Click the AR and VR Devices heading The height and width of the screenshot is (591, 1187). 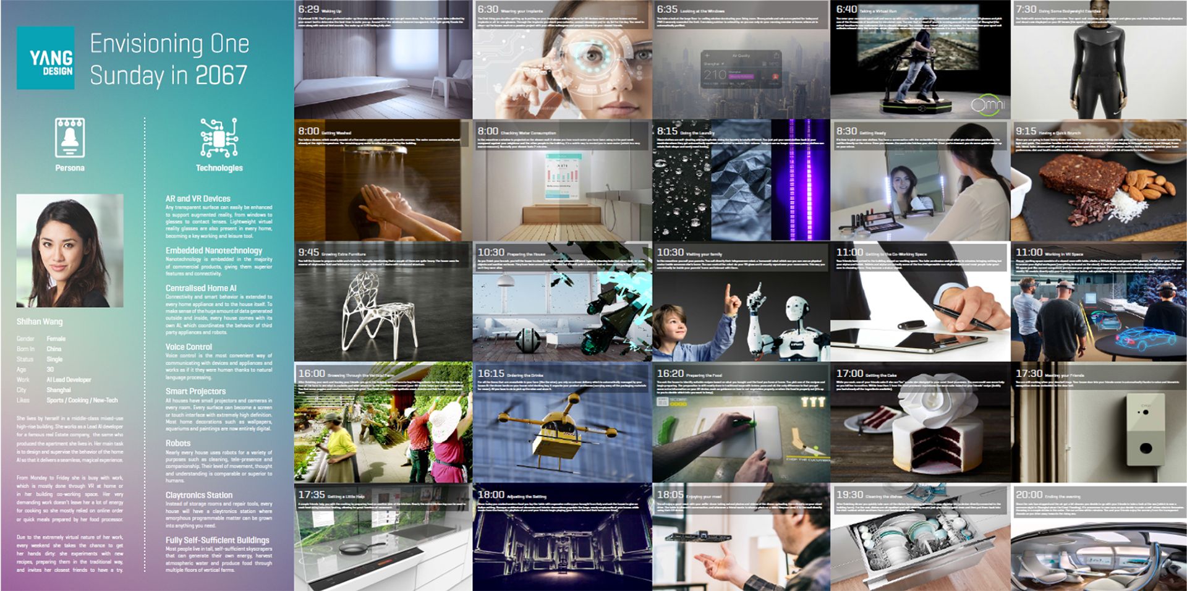pyautogui.click(x=198, y=198)
